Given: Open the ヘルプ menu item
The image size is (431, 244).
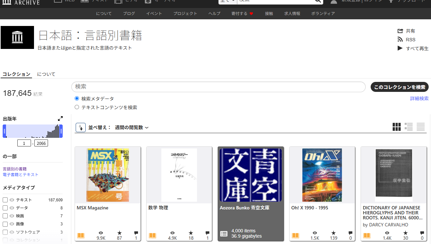Looking at the screenshot, I should 214,14.
